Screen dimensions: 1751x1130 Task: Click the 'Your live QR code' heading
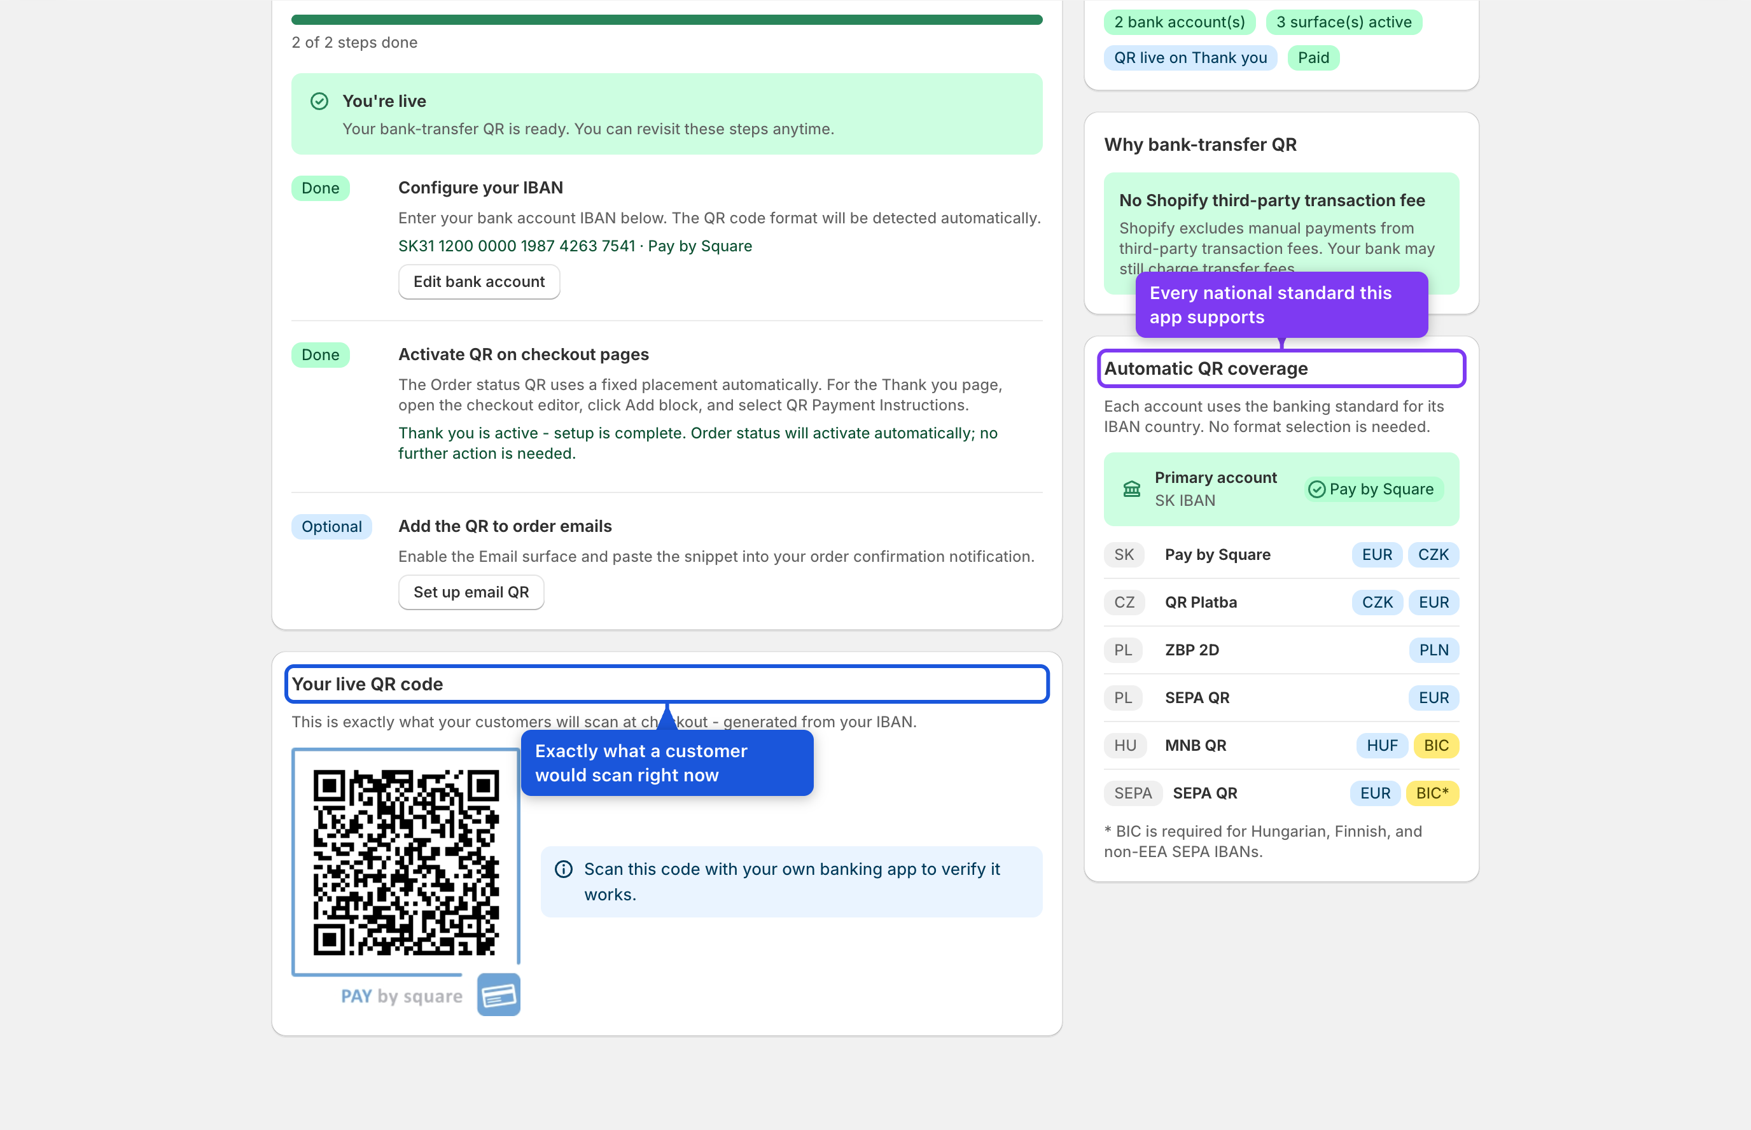click(368, 684)
